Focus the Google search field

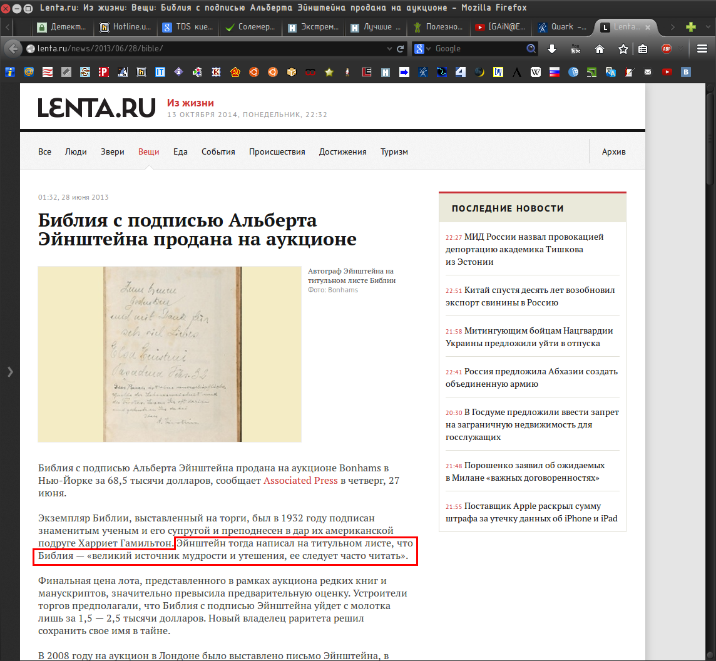pos(479,49)
